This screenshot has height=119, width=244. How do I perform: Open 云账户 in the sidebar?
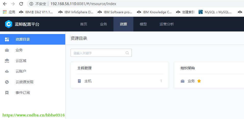pyautogui.click(x=33, y=71)
